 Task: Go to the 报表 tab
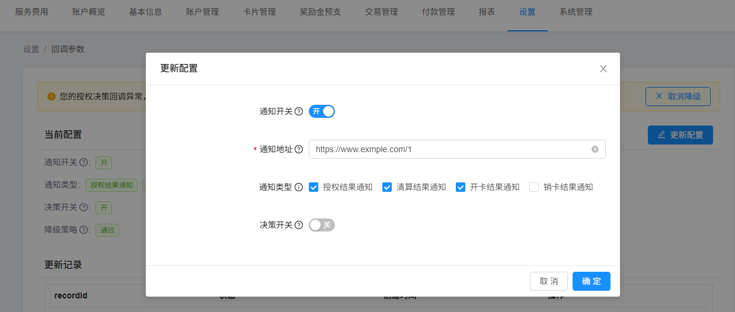487,12
